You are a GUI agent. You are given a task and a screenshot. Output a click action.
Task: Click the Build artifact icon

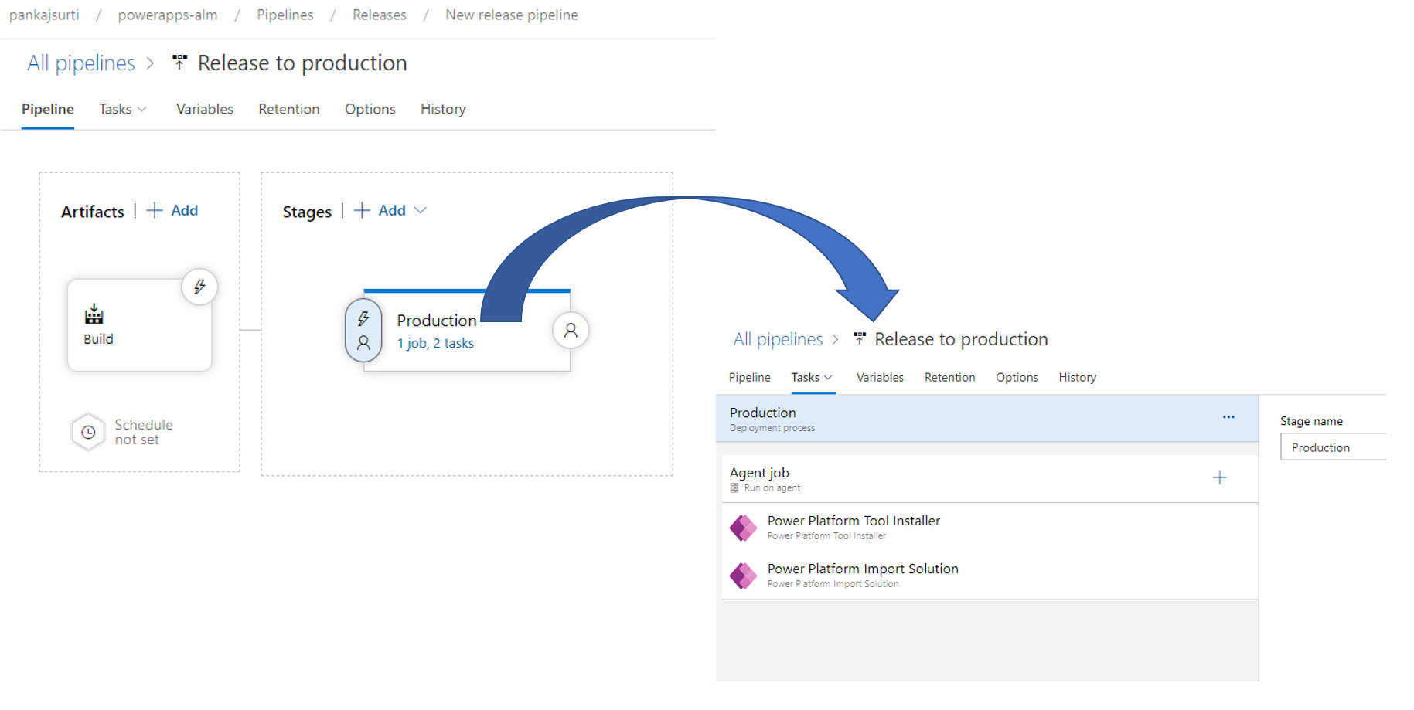pos(94,314)
